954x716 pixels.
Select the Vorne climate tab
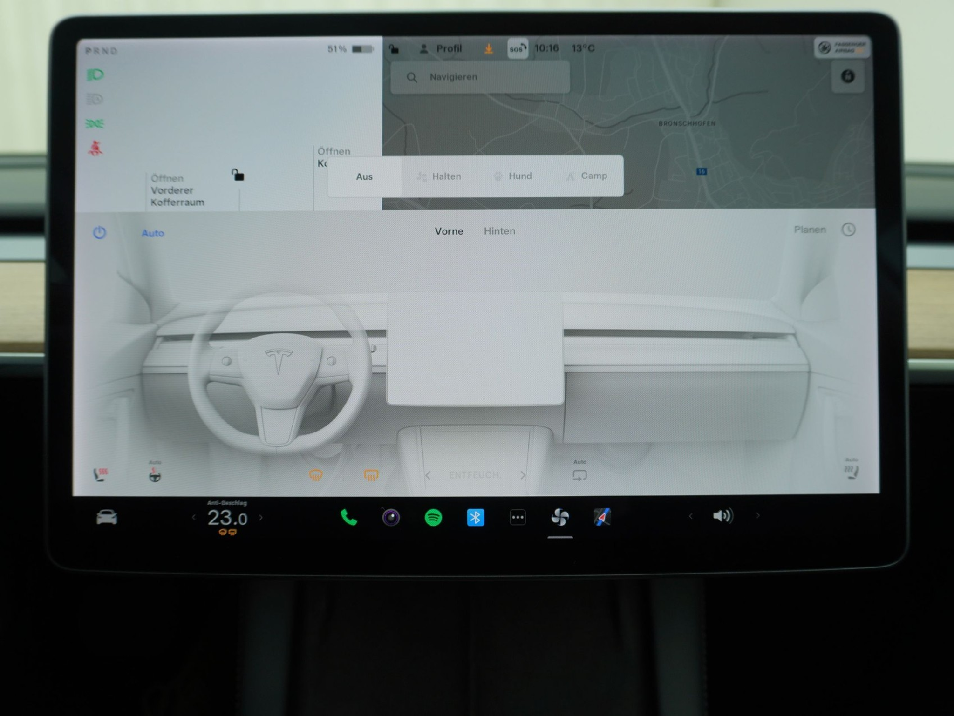coord(449,231)
